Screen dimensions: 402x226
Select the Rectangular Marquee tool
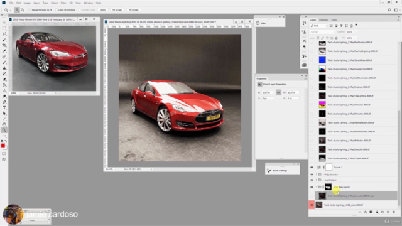4,28
